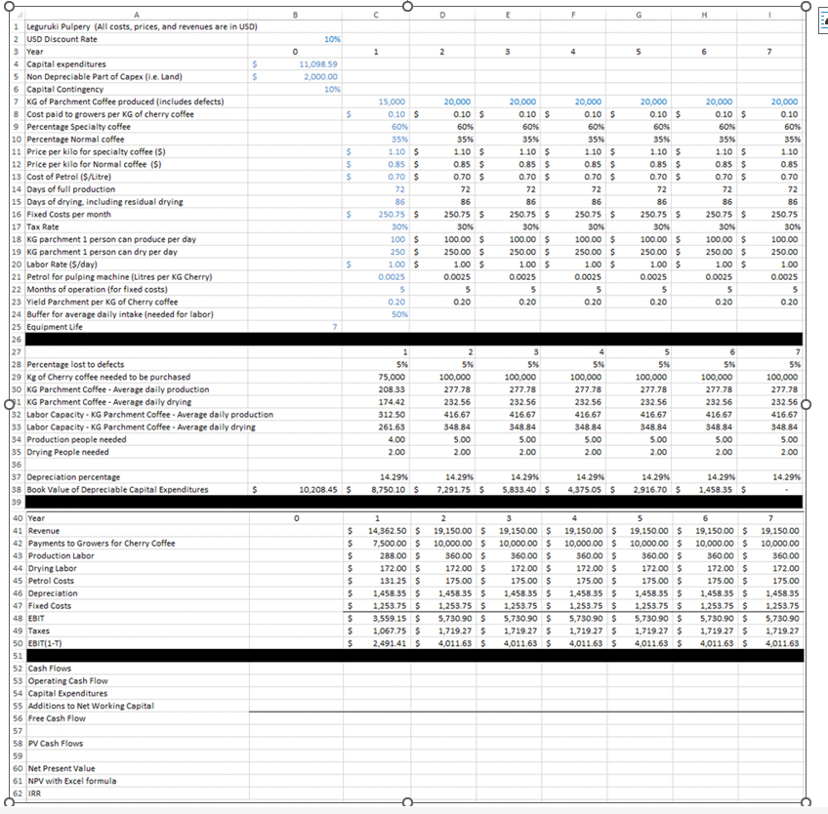828x814 pixels.
Task: Click the bottom-right corner sizing handle
Action: [x=806, y=802]
